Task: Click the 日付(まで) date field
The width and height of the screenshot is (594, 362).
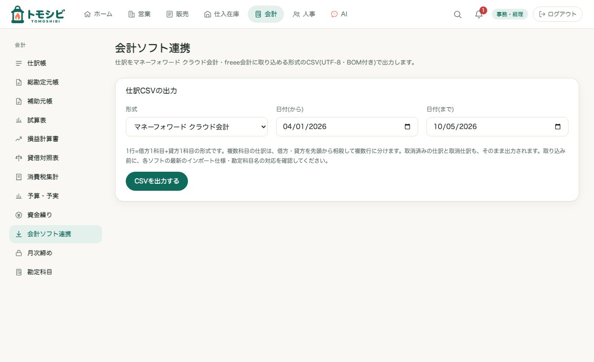Action: (497, 127)
